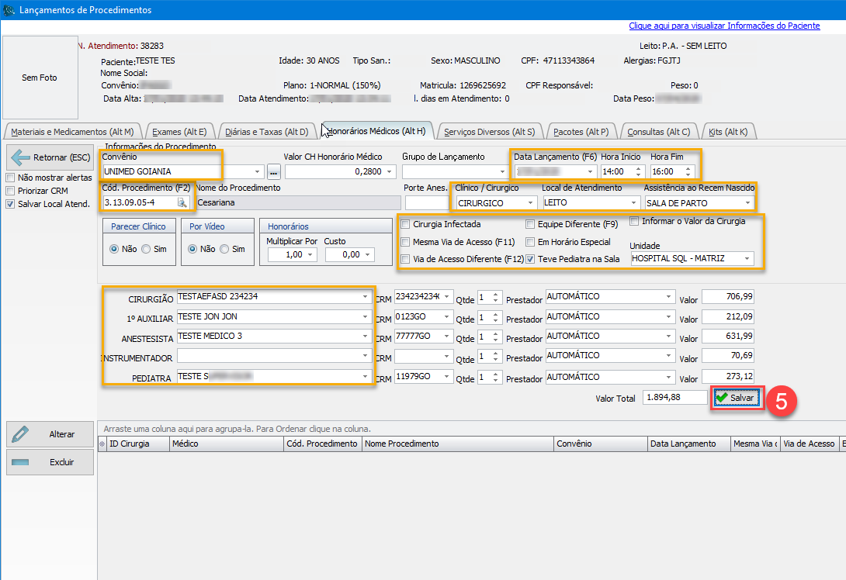Click the Retornar (ESC) back arrow button
The image size is (846, 580).
[x=51, y=157]
